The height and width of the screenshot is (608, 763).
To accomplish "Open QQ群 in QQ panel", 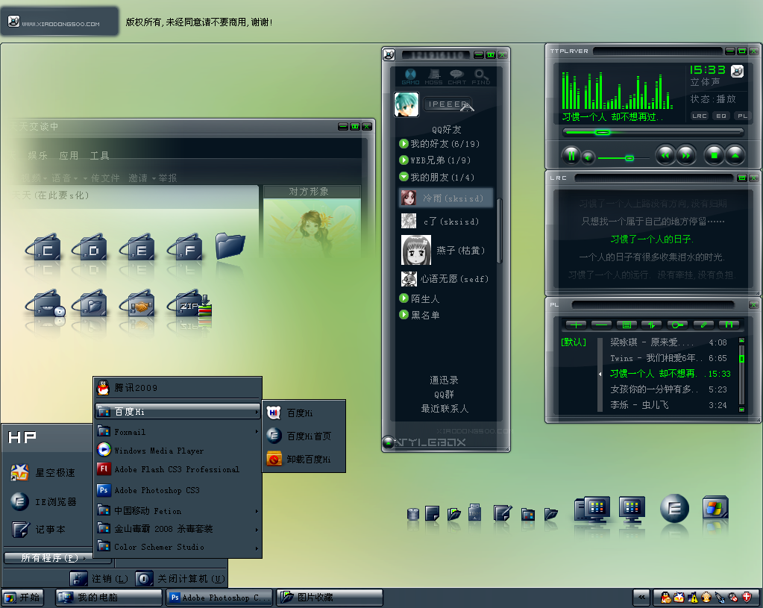I will pos(444,395).
